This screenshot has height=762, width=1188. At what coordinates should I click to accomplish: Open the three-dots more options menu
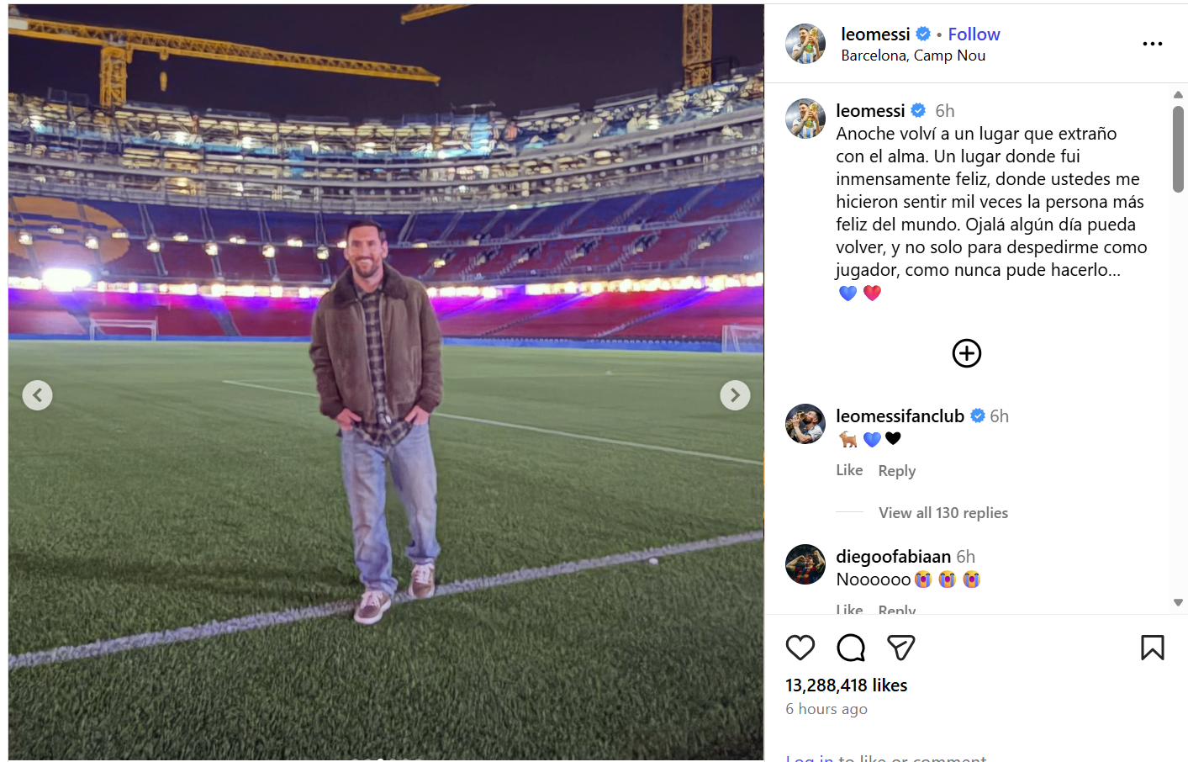1152,44
